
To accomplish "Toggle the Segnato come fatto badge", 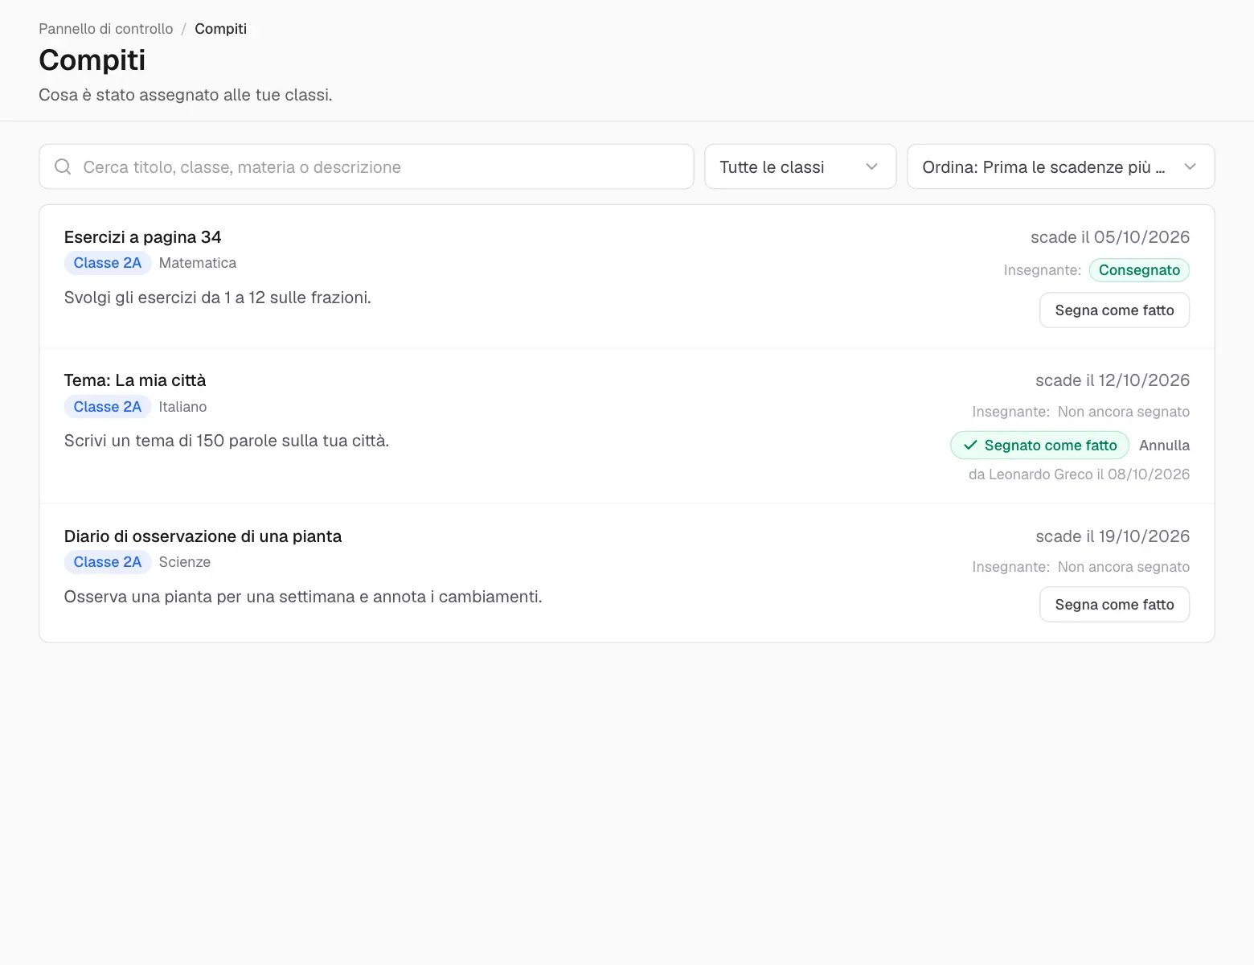I will pos(1039,446).
